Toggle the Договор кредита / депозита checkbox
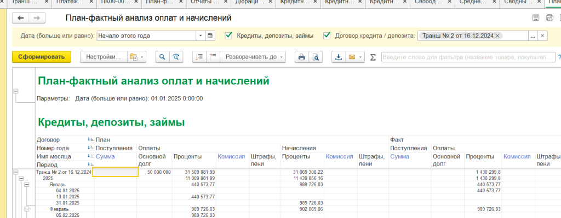This screenshot has height=218, width=561. click(x=327, y=36)
